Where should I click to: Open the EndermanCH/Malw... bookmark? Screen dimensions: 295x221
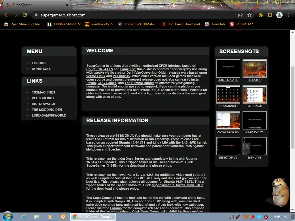click(137, 24)
